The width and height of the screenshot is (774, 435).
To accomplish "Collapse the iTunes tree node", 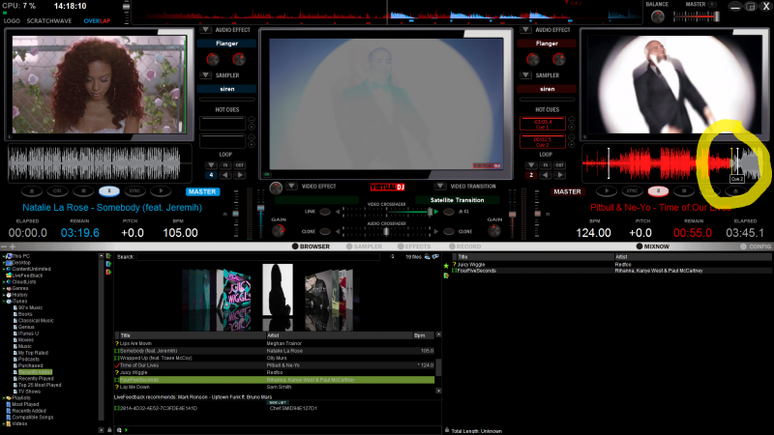I will pyautogui.click(x=4, y=301).
